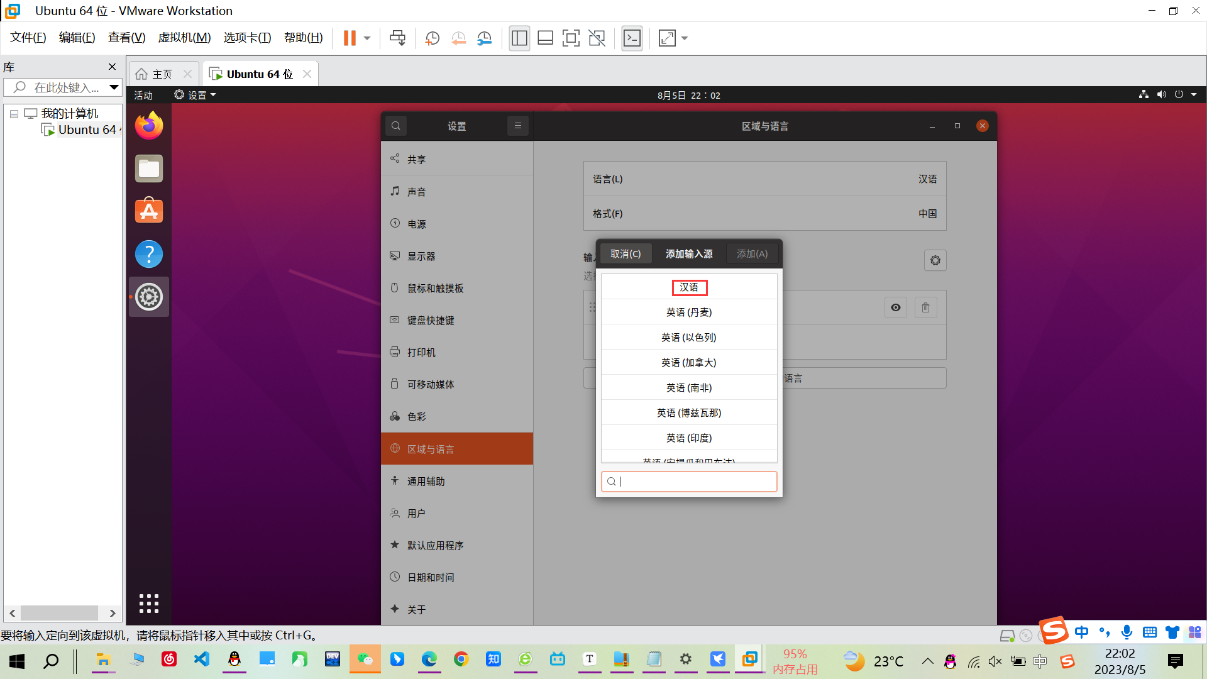The image size is (1207, 679).
Task: Click the search icon in Settings header
Action: 396,126
